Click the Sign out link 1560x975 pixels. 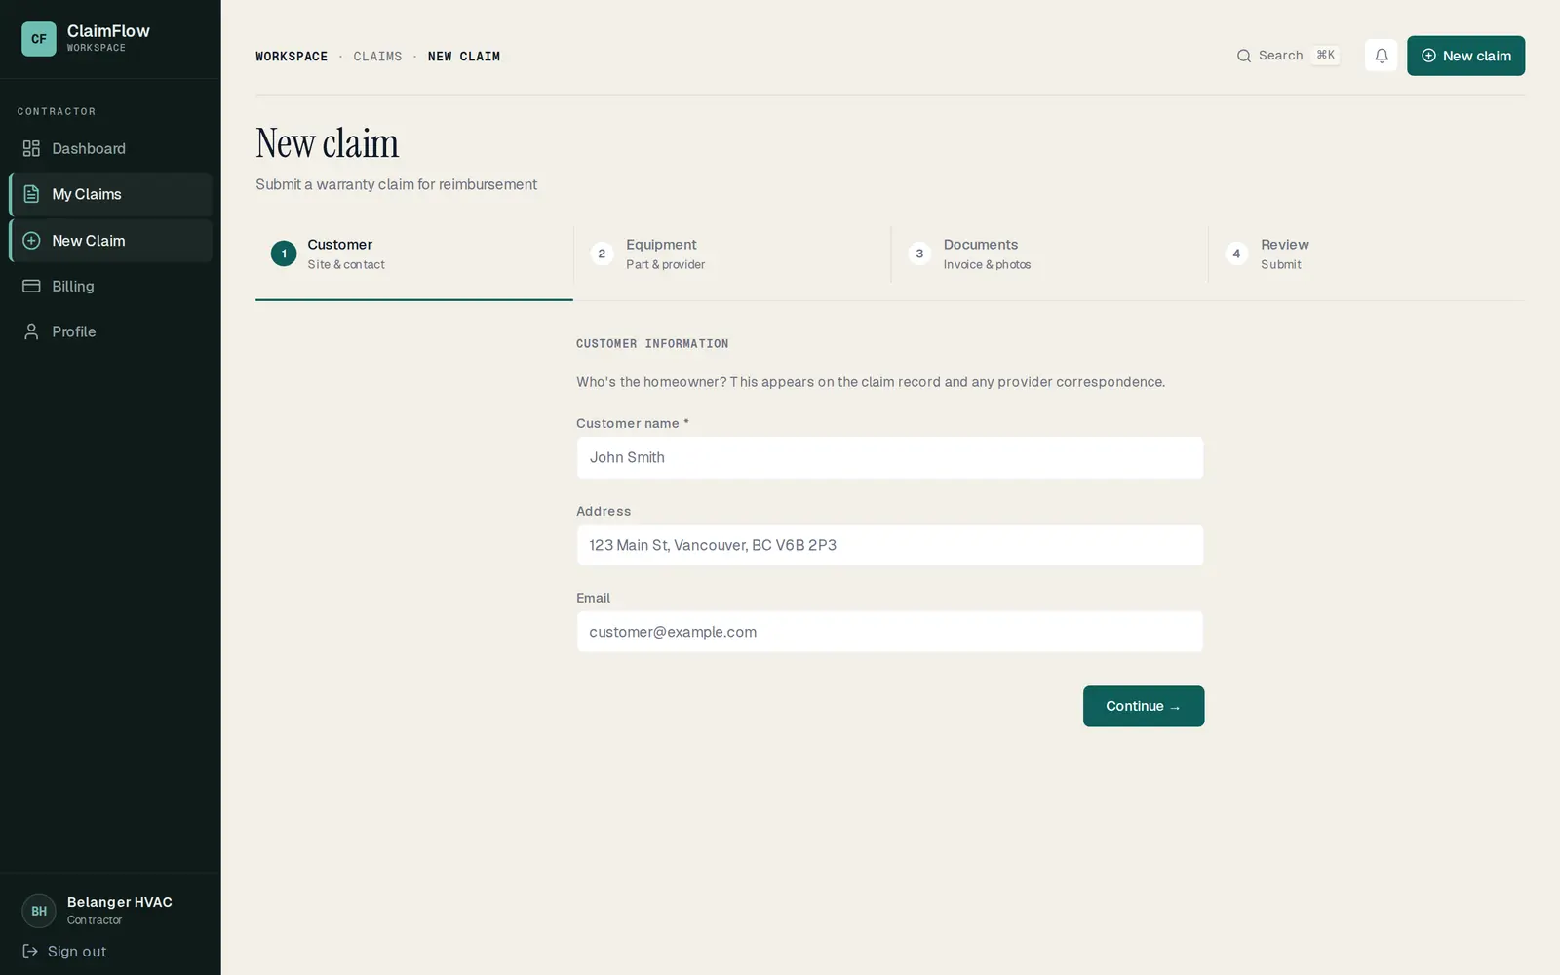[x=64, y=951]
